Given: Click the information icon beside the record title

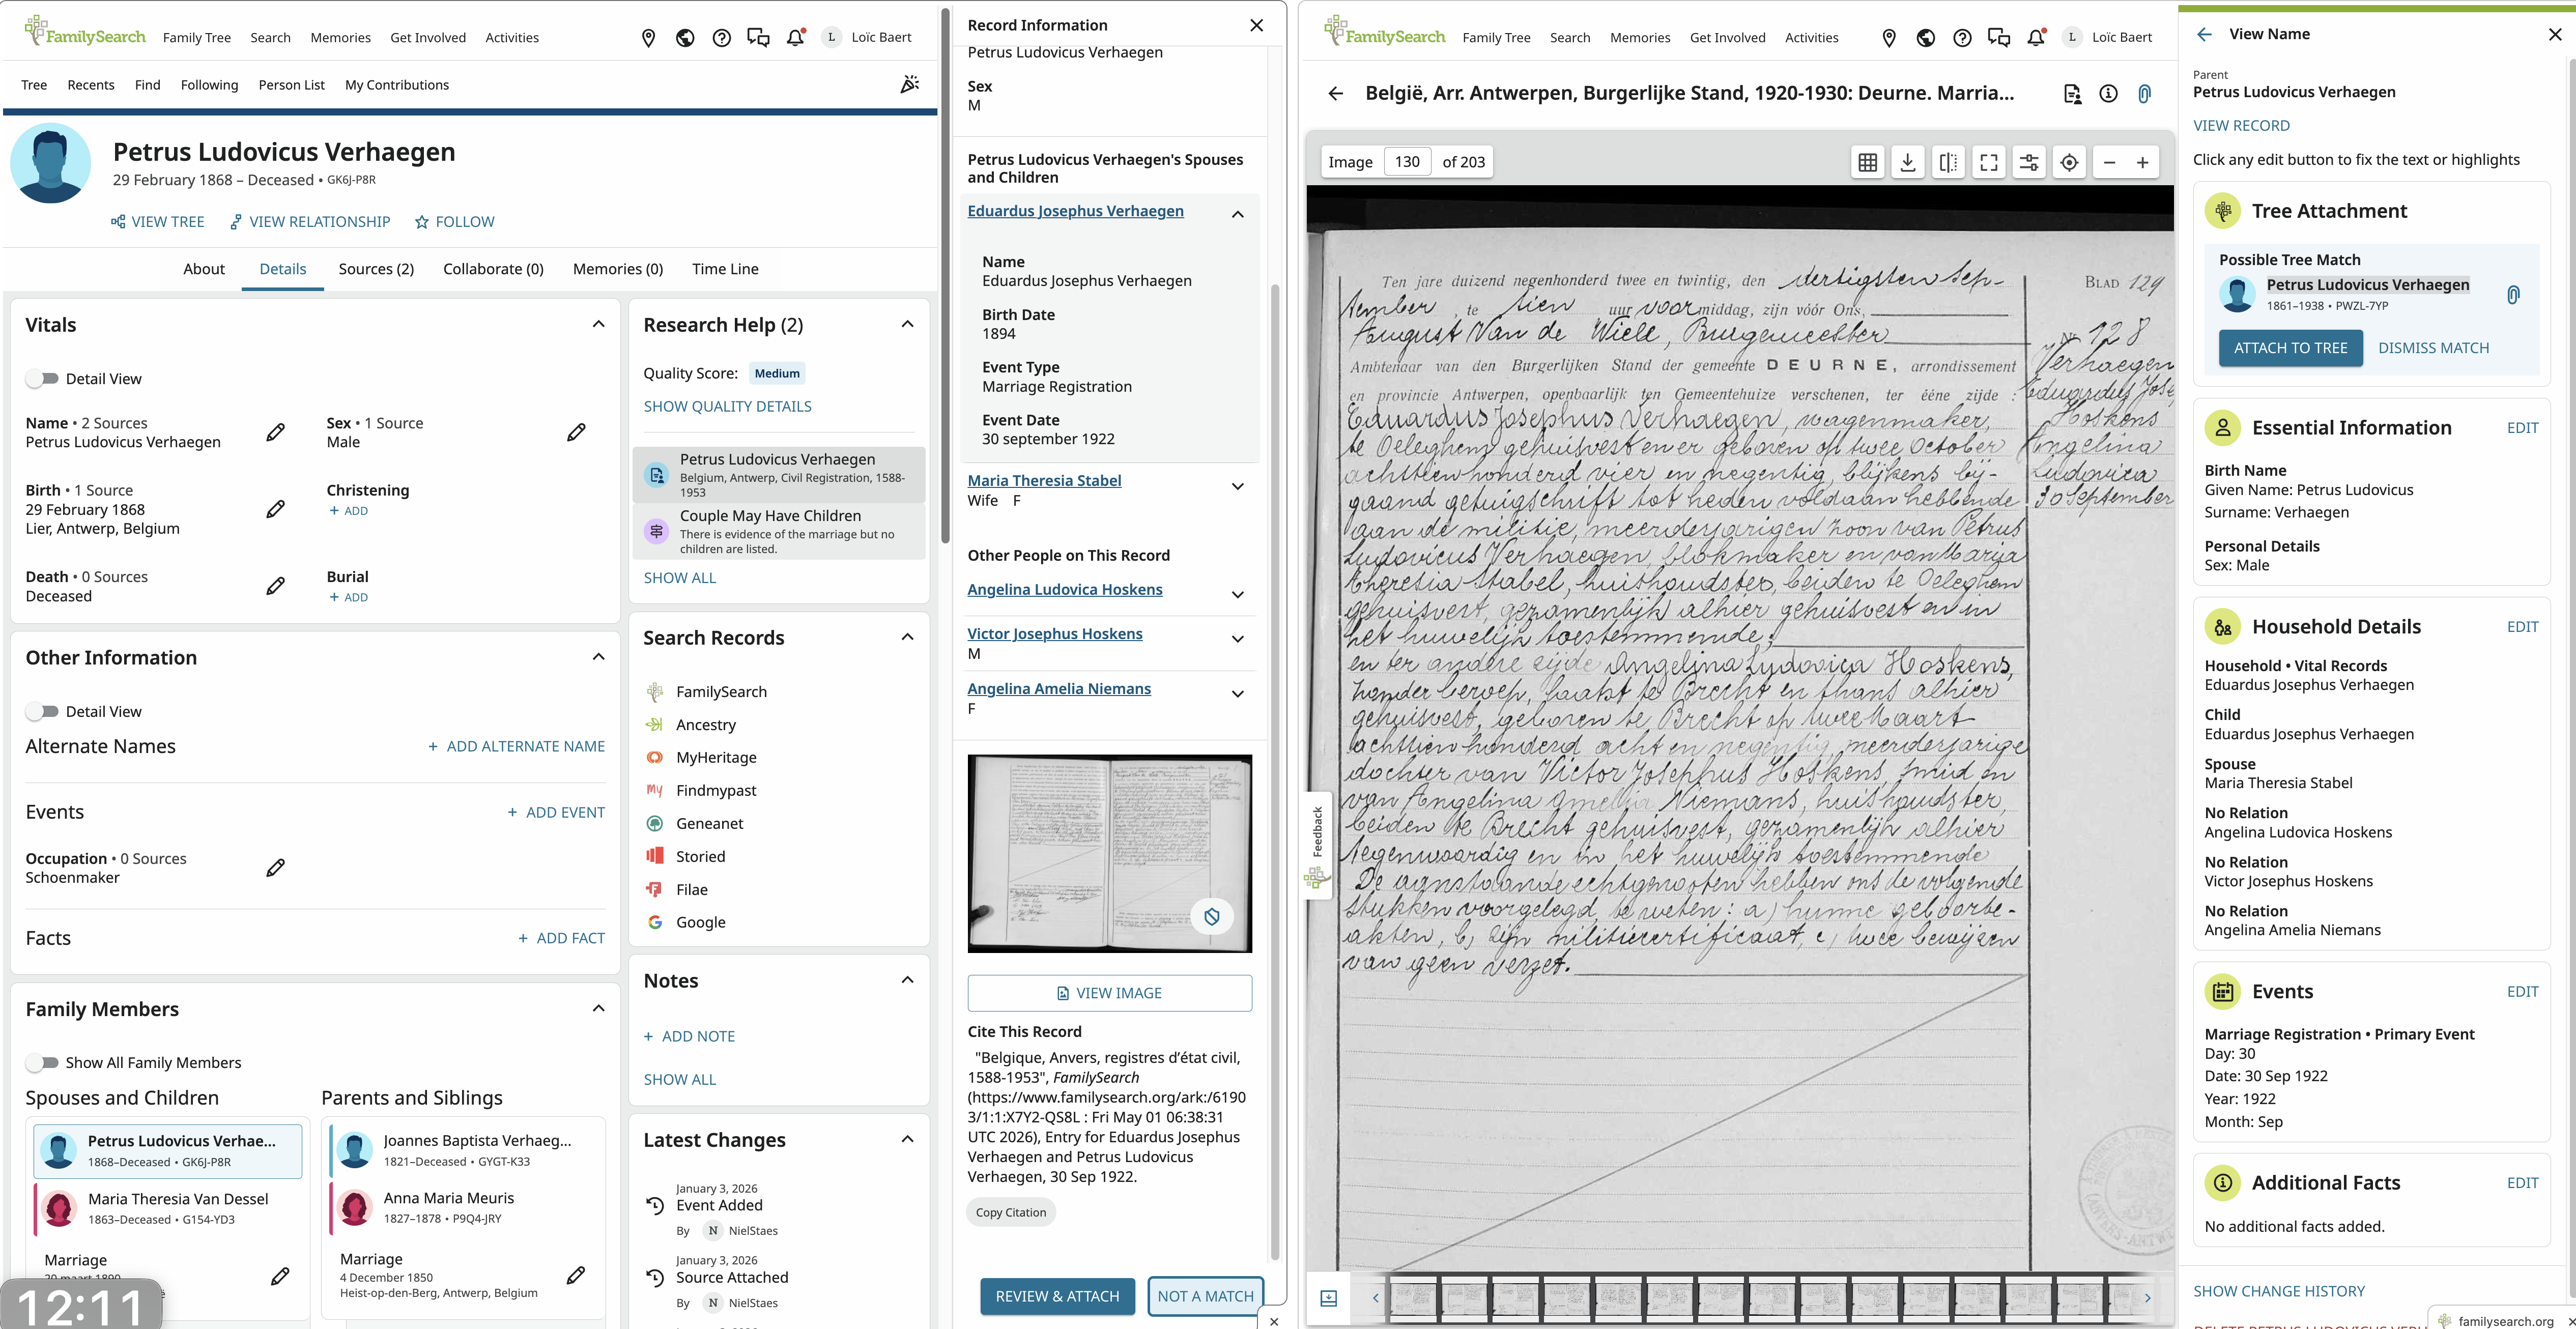Looking at the screenshot, I should click(2108, 94).
